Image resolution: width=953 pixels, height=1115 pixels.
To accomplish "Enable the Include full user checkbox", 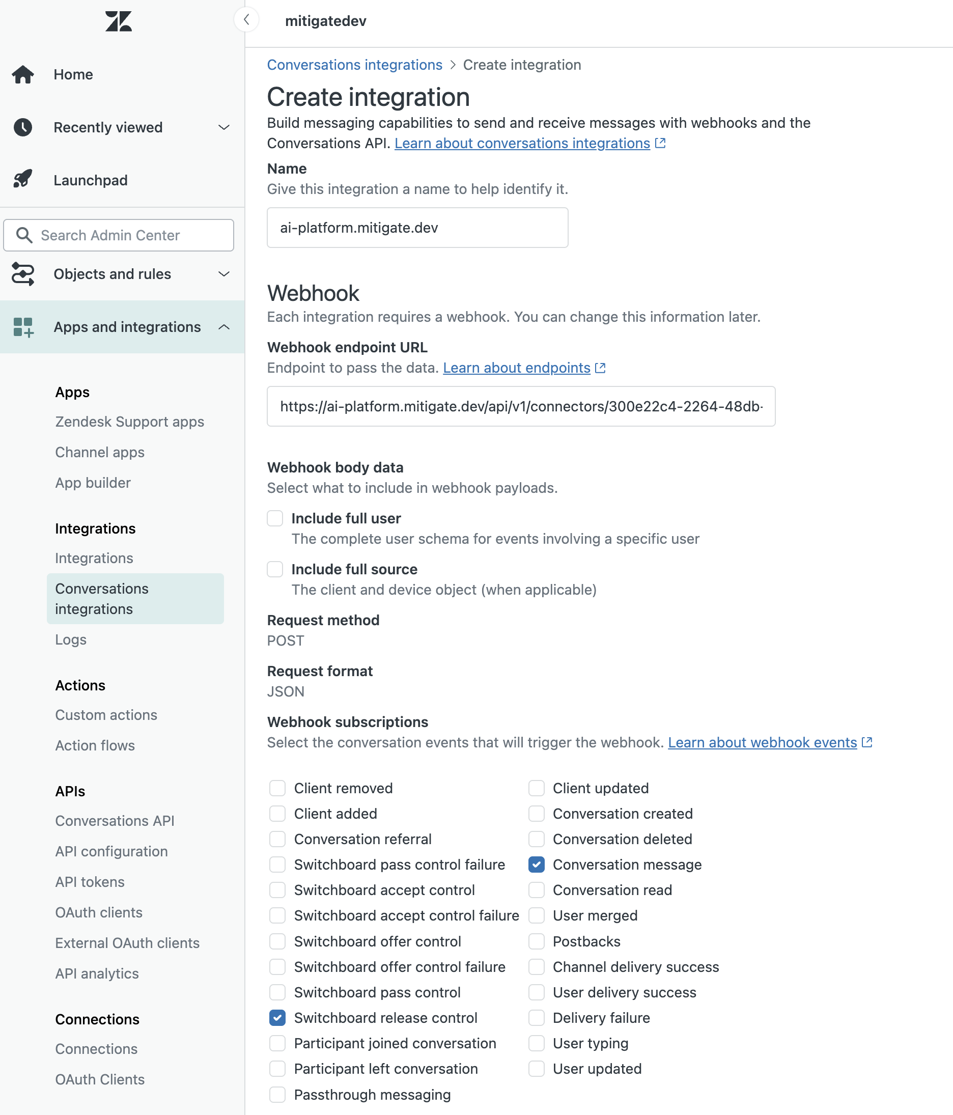I will [x=275, y=518].
